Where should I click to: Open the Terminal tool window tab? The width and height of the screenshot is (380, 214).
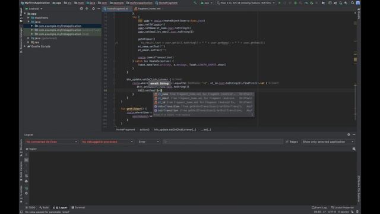[x=78, y=207]
